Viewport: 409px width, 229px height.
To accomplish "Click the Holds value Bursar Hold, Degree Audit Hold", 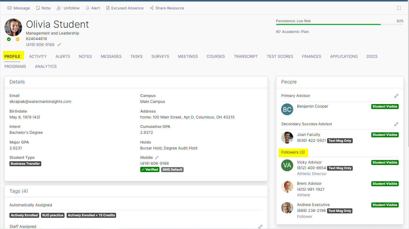I will [169, 148].
